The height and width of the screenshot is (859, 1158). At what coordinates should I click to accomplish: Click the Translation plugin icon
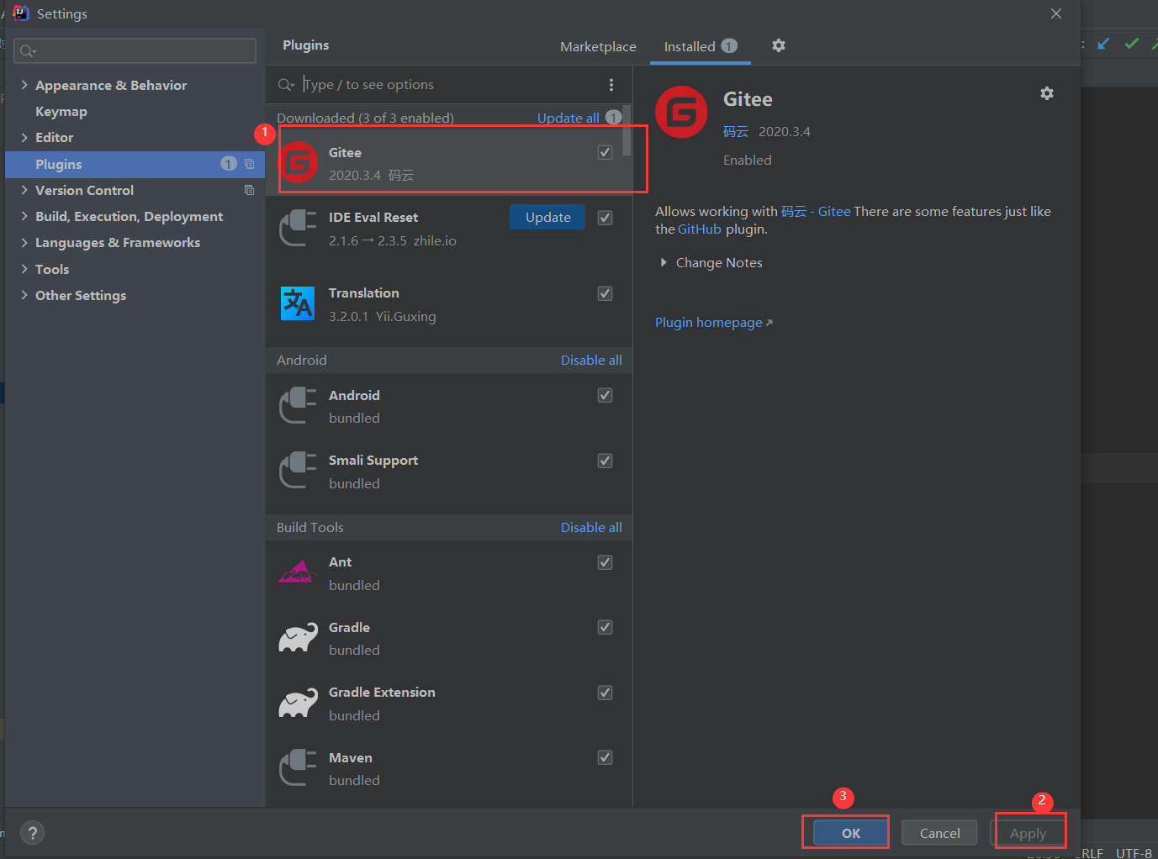[x=298, y=303]
